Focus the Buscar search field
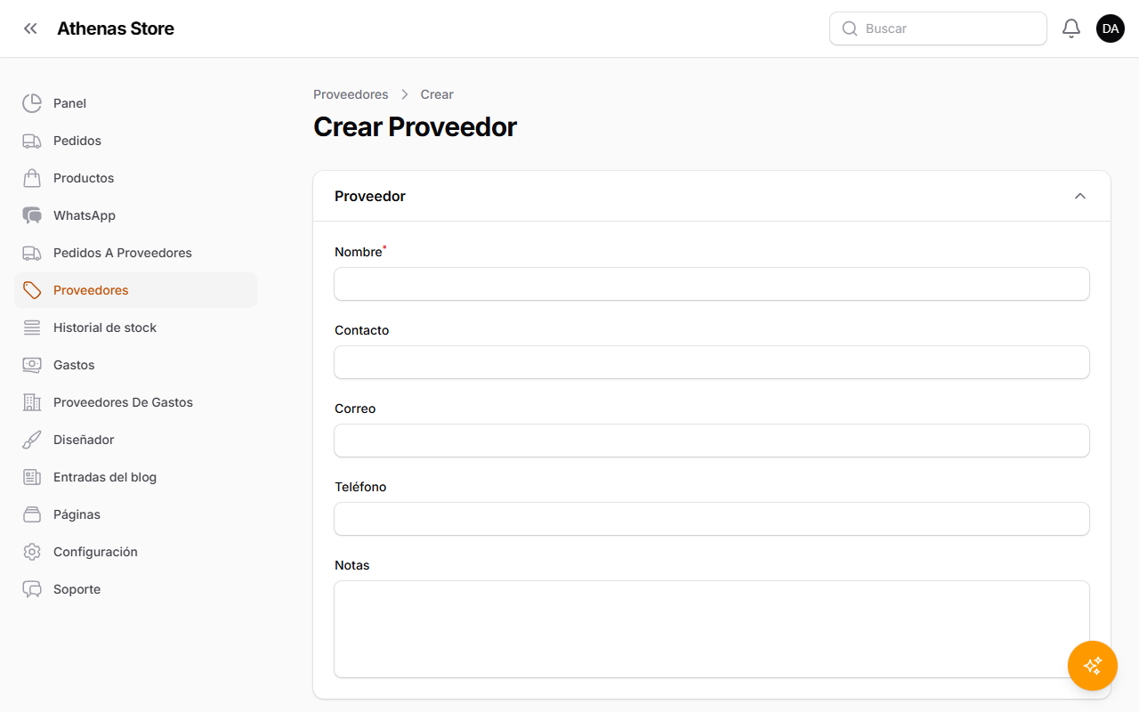 tap(938, 28)
